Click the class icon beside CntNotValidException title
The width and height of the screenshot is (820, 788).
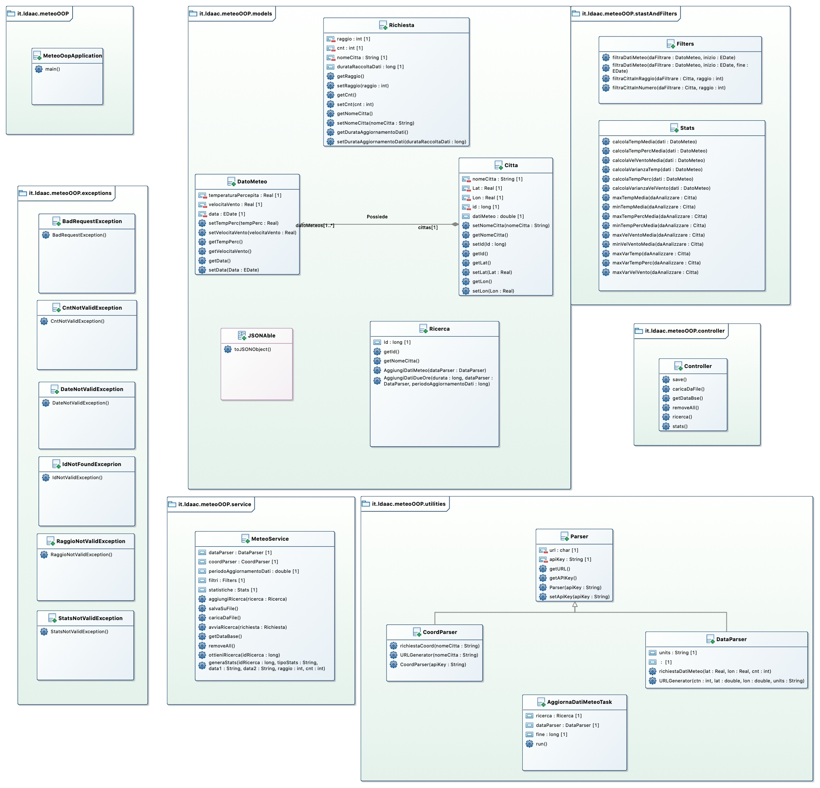click(56, 308)
